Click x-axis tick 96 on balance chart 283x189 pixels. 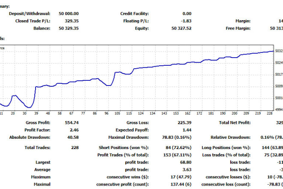click(x=106, y=113)
